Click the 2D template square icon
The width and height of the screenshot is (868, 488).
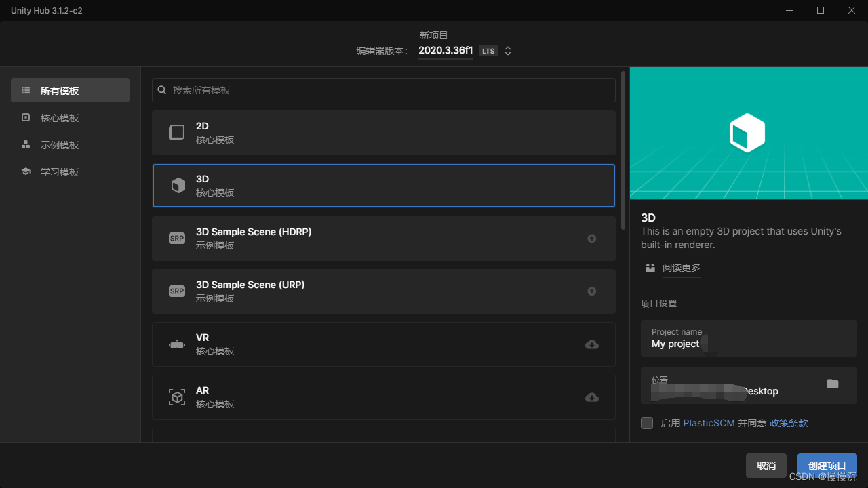(x=177, y=132)
